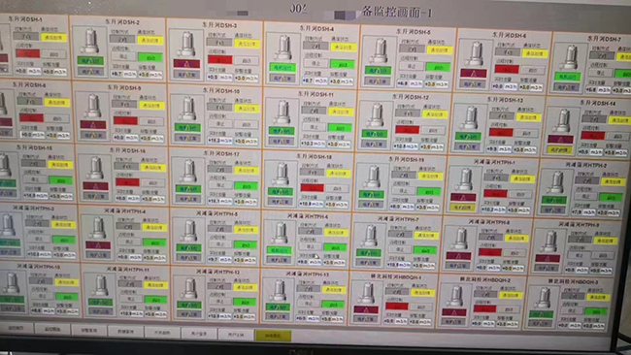Toggle the green start button in DSH-2
Image resolution: width=631 pixels, height=355 pixels.
pyautogui.click(x=150, y=57)
